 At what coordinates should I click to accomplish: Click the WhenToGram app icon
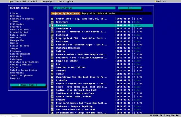[52, 77]
